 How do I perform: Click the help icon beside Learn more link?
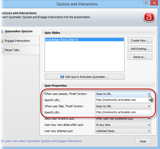pyautogui.click(x=2, y=141)
